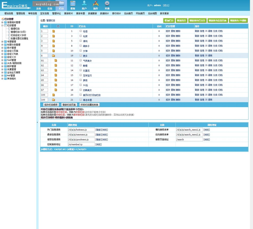Expand the 附件管理 tree node
This screenshot has width=253, height=229.
click(2, 66)
